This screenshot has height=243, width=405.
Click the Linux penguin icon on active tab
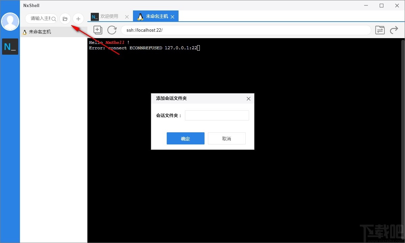coord(140,16)
